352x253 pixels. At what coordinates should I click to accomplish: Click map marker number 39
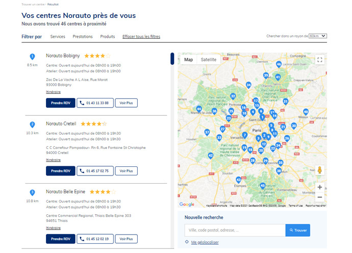click(266, 75)
